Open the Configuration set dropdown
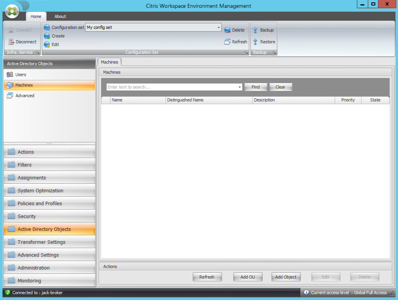This screenshot has width=398, height=300. 218,27
